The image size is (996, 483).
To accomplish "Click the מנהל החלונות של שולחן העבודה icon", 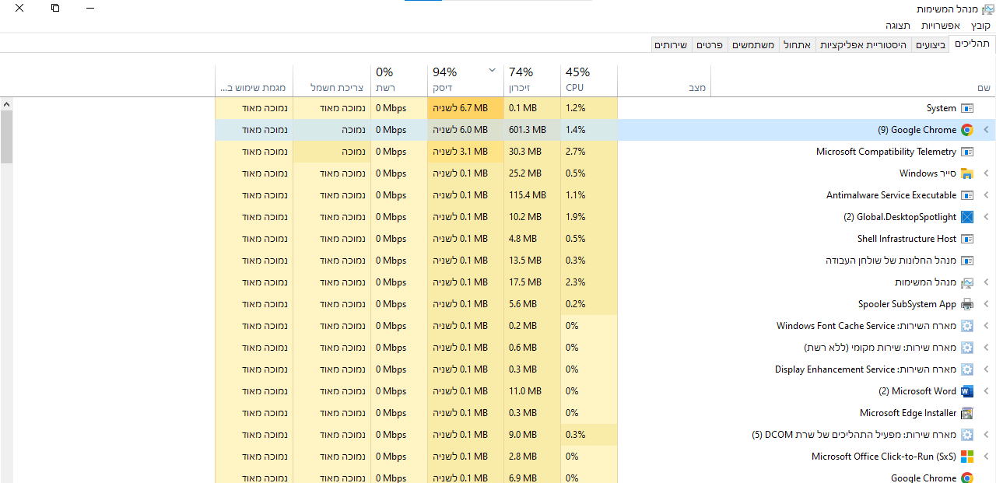I will point(967,261).
